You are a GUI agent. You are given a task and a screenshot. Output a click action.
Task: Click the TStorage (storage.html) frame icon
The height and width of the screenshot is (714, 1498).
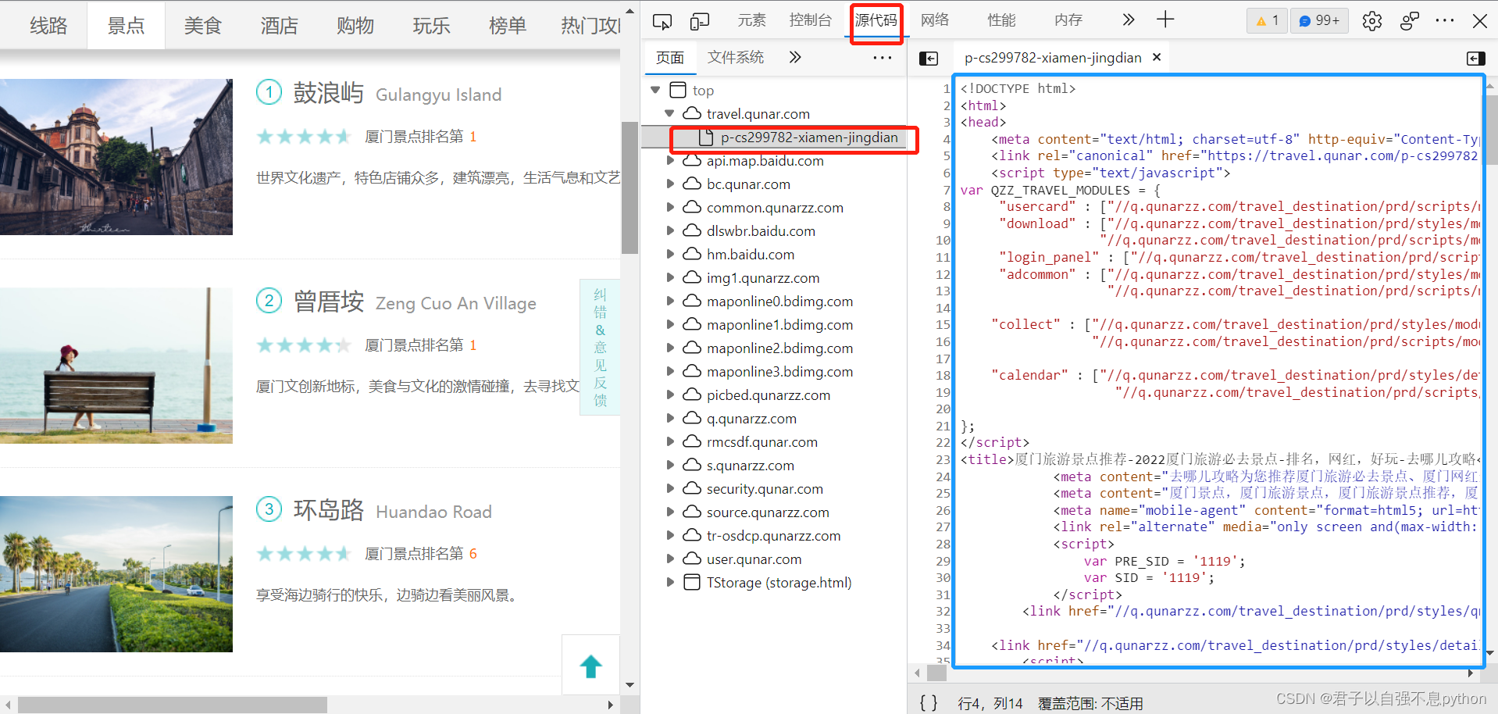[692, 582]
